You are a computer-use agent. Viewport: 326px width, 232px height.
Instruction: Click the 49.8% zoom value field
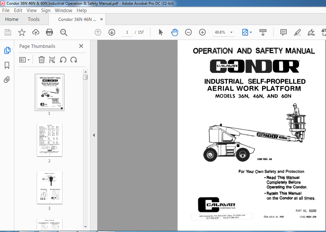click(x=220, y=32)
